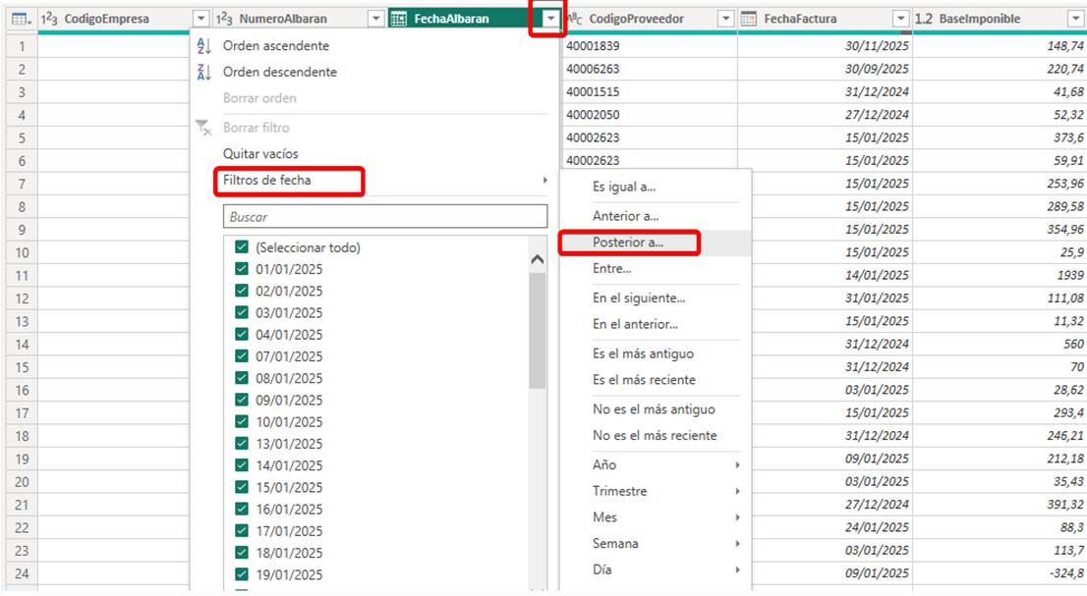
Task: Toggle the 15/01/2025 date checkbox
Action: [242, 487]
